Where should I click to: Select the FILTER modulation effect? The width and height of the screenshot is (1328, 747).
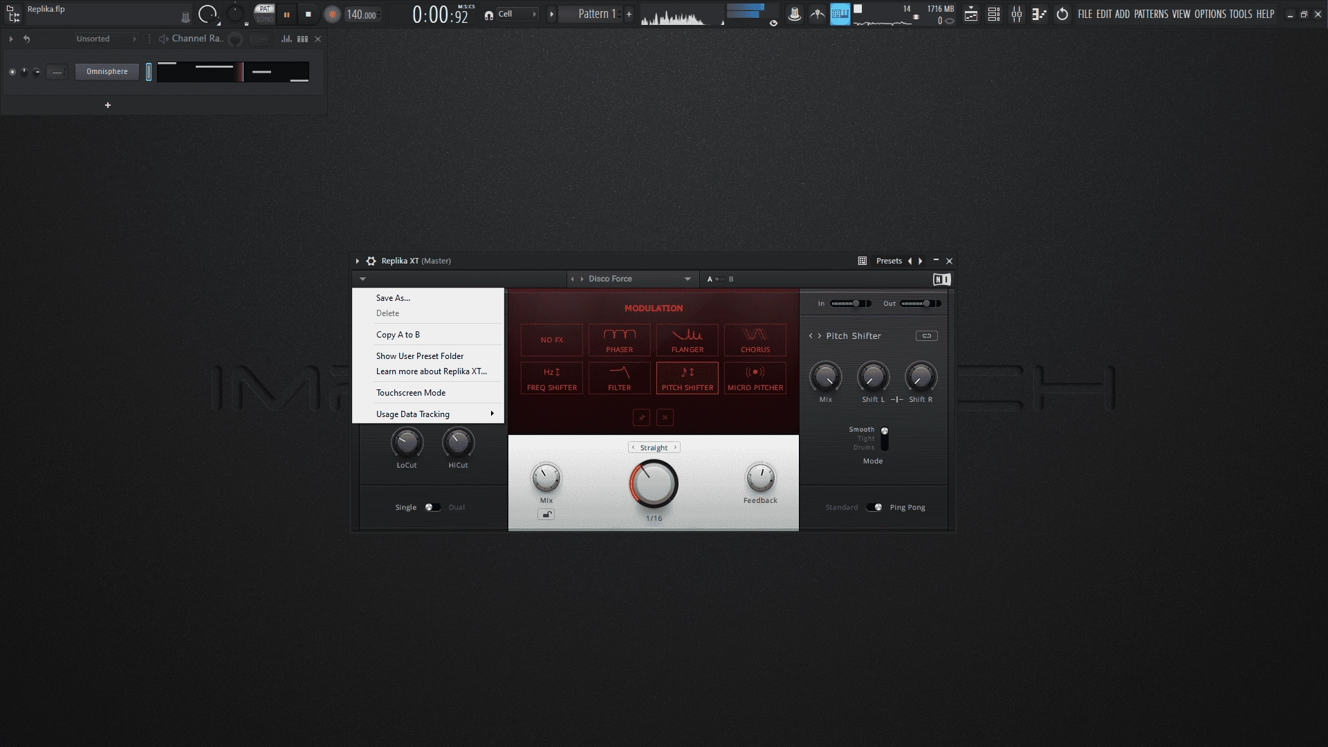coord(620,378)
